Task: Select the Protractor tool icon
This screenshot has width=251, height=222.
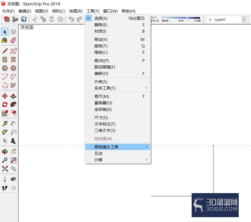Action: point(5,132)
